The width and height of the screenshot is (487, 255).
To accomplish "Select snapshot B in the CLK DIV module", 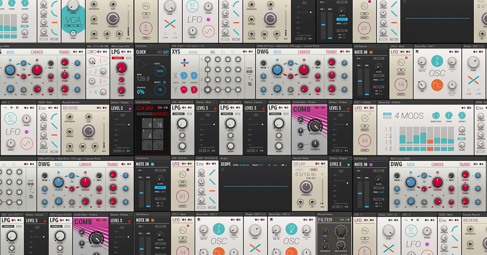I will click(x=166, y=108).
